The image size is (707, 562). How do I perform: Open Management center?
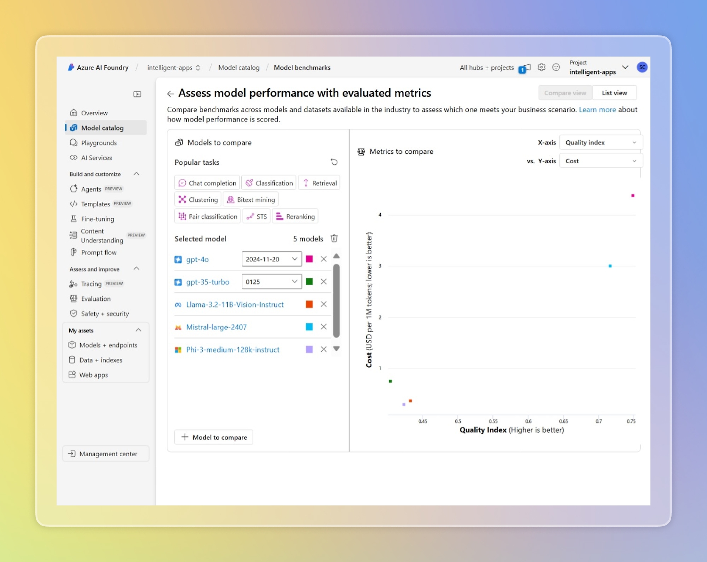tap(106, 454)
